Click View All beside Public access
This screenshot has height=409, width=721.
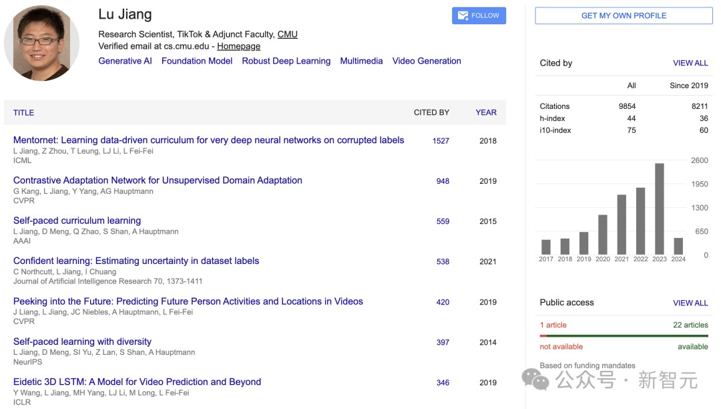pyautogui.click(x=690, y=303)
